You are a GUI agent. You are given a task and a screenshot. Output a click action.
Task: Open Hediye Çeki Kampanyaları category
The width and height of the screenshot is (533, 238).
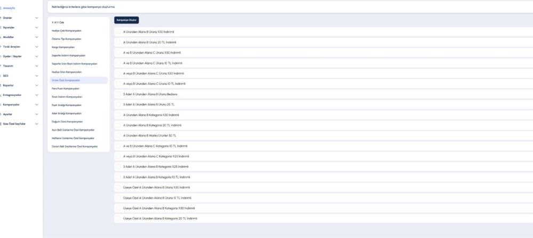click(66, 31)
